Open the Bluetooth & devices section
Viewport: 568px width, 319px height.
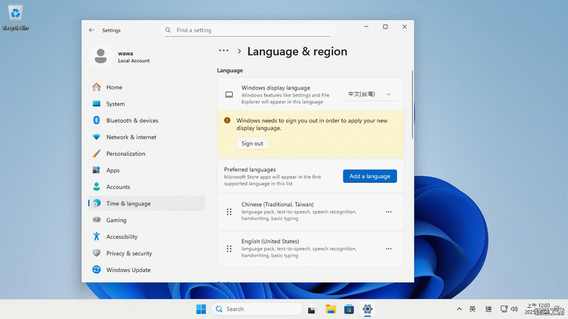[x=132, y=120]
